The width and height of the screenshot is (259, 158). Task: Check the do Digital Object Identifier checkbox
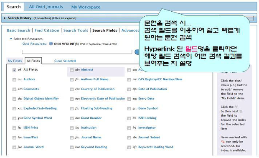coord(14,99)
